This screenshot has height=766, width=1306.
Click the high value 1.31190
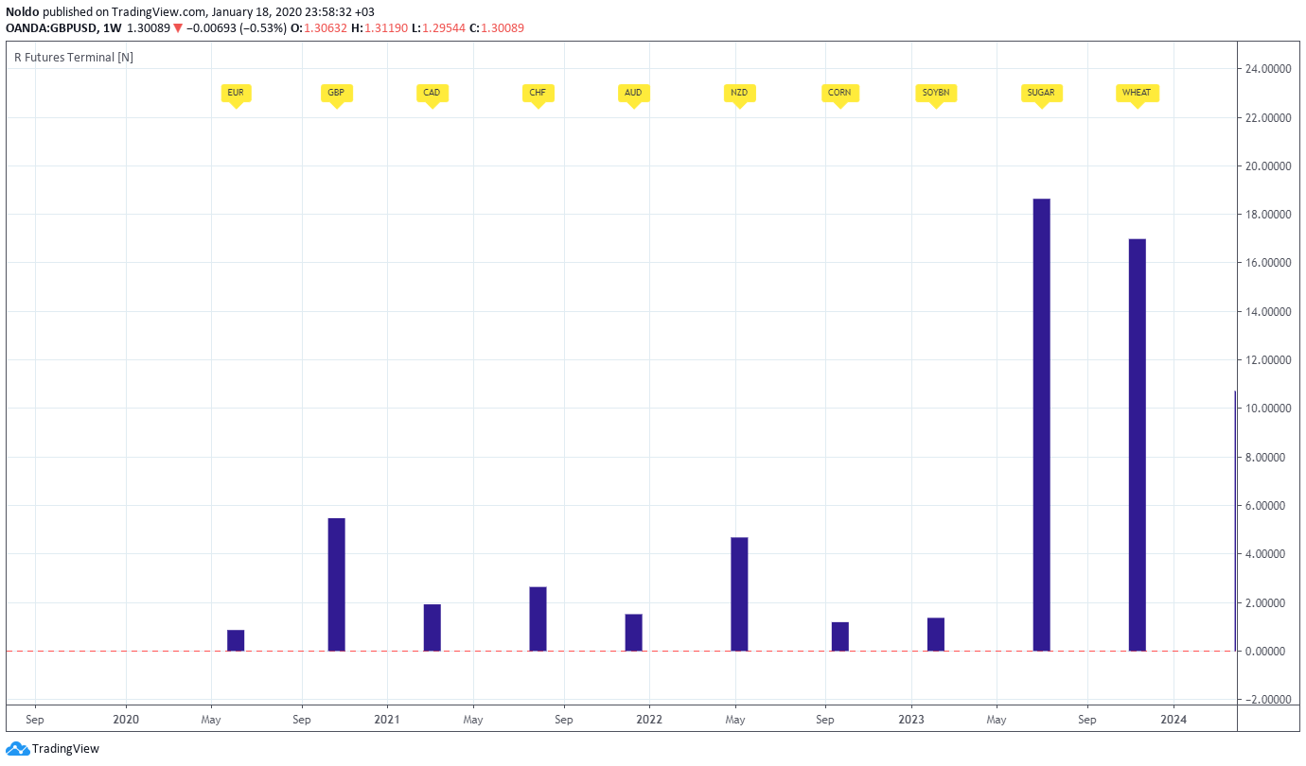pyautogui.click(x=386, y=27)
